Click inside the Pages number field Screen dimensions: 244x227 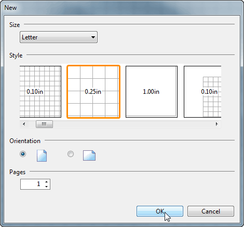coord(32,184)
